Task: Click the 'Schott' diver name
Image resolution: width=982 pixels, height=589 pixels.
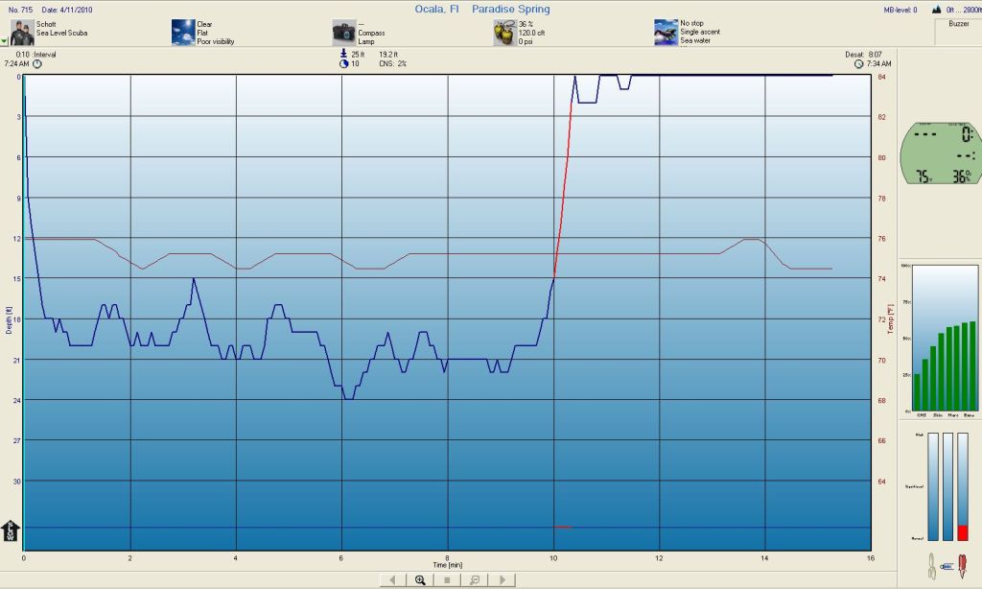Action: tap(46, 24)
